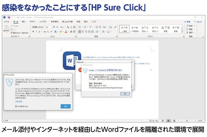Click the Format Painter icon
The image size is (207, 137).
[x=12, y=33]
